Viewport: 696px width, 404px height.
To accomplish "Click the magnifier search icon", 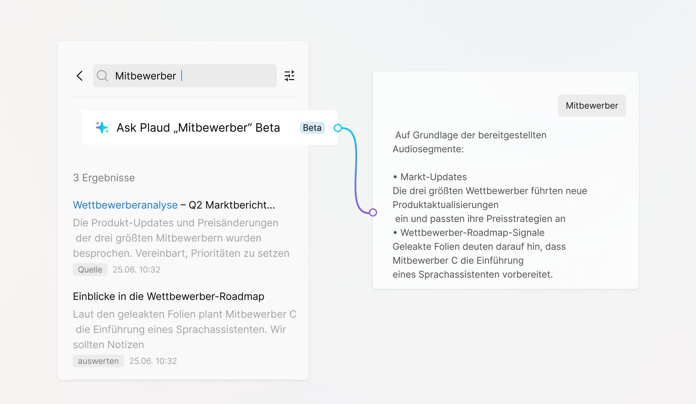I will [x=103, y=76].
